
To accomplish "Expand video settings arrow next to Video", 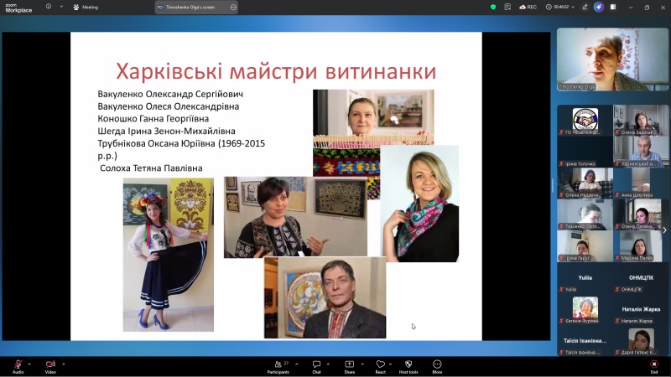I will 63,364.
